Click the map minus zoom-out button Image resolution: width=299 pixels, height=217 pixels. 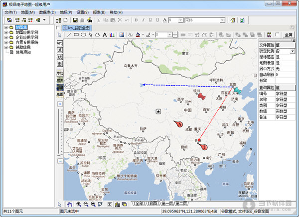(60, 161)
